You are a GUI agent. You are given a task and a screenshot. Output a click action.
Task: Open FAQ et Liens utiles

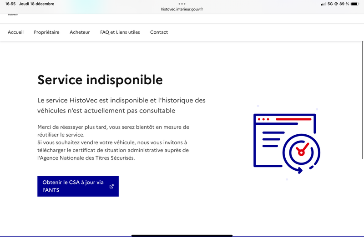[120, 32]
